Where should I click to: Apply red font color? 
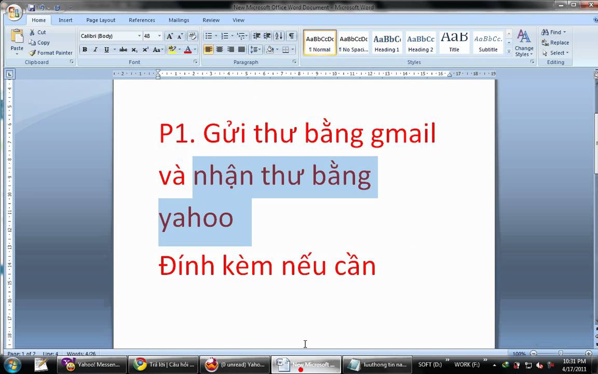click(187, 50)
